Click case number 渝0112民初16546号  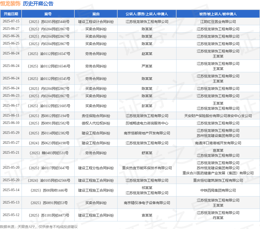49,66
